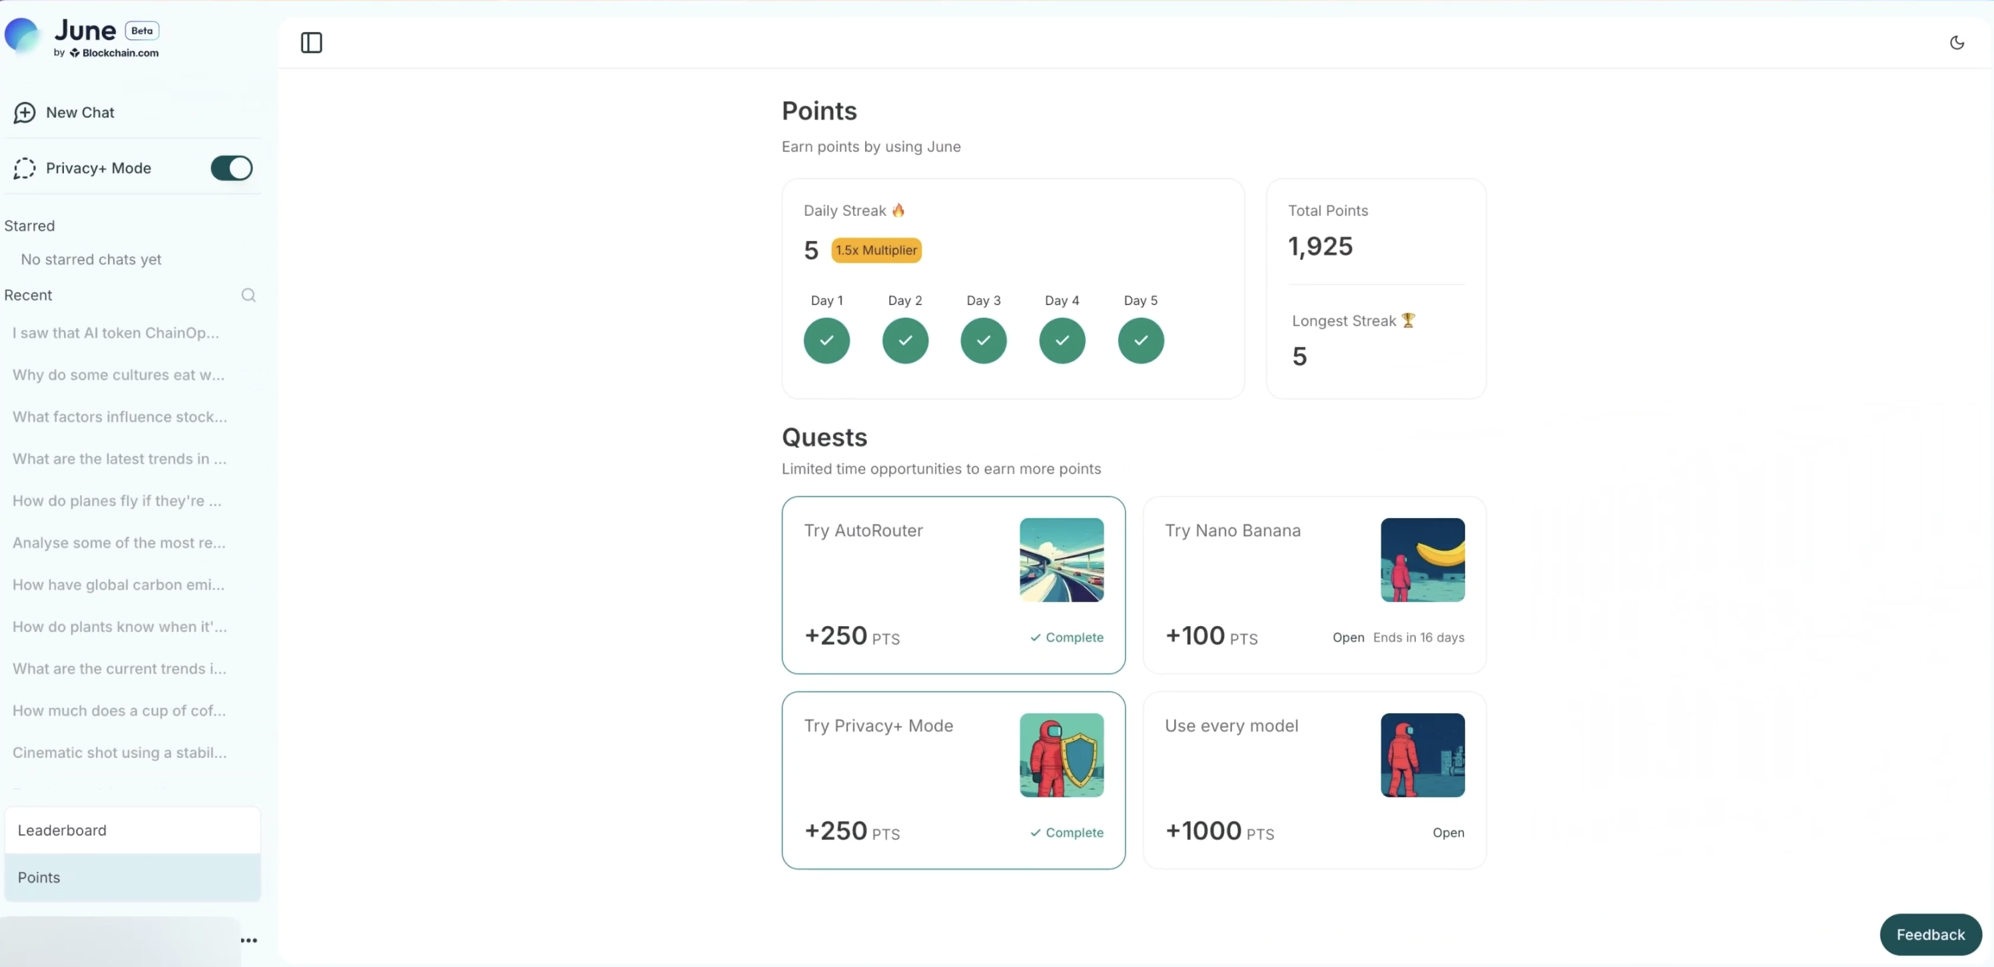Click the Try Privacy+ Mode shield image
This screenshot has height=967, width=1994.
(1061, 755)
